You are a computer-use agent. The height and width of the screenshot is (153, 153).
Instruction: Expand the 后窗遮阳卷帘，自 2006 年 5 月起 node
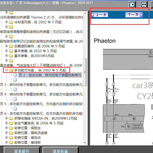click(6, 46)
